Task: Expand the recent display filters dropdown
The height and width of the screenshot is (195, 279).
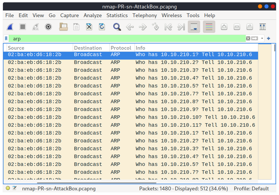Action: [x=262, y=38]
